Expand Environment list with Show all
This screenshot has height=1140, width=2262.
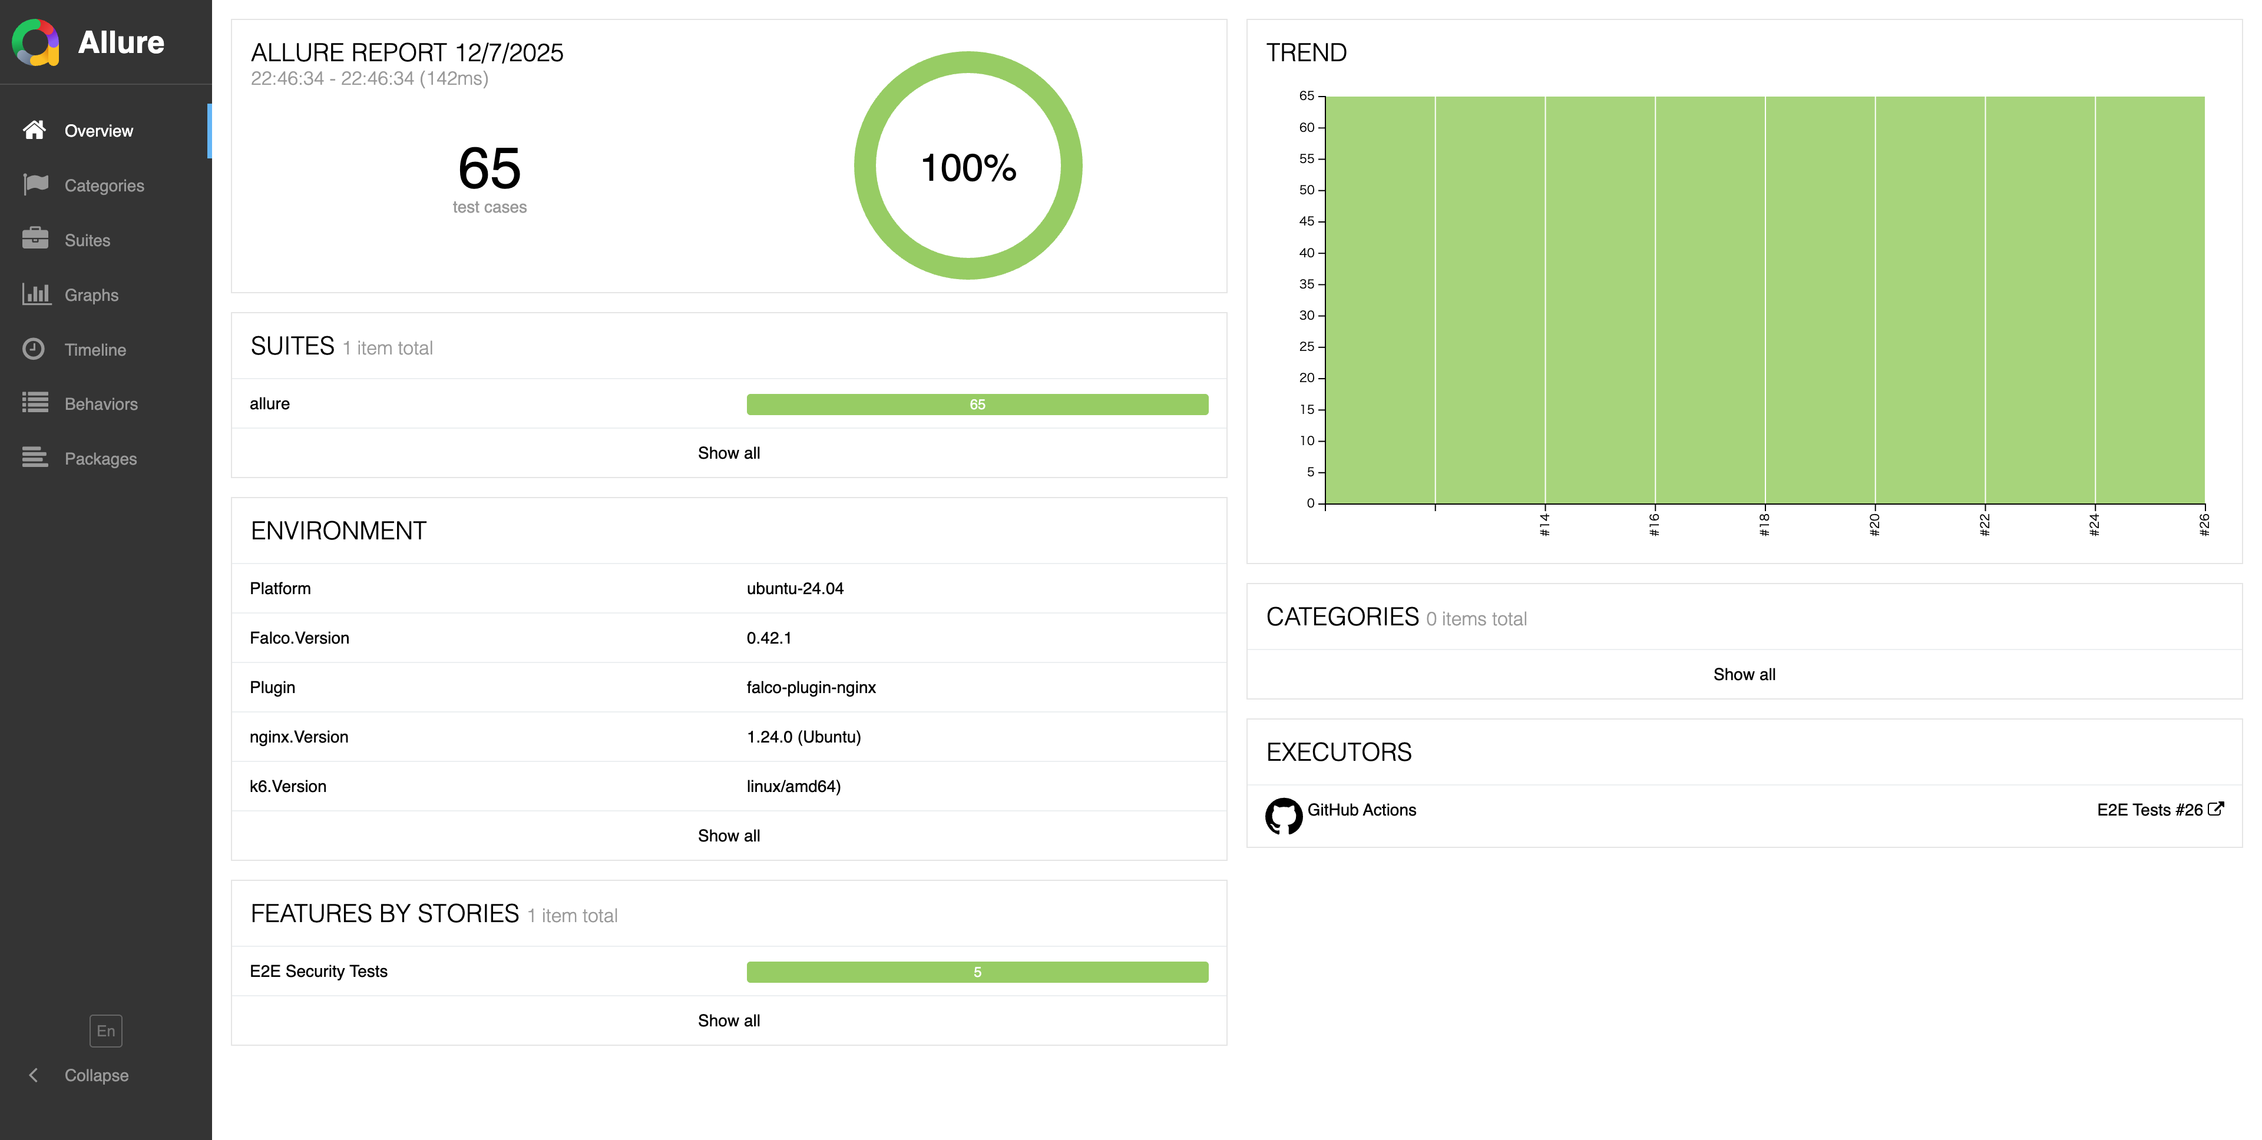pos(728,836)
